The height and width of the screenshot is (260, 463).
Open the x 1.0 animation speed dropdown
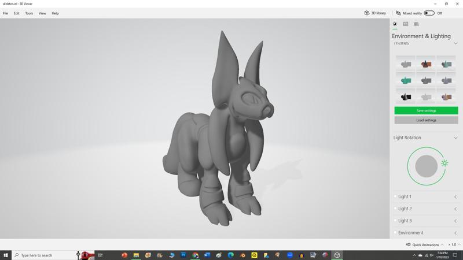coord(454,244)
